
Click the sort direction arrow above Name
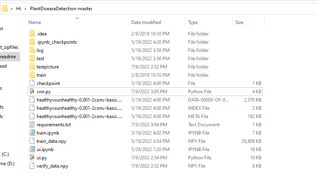77,18
